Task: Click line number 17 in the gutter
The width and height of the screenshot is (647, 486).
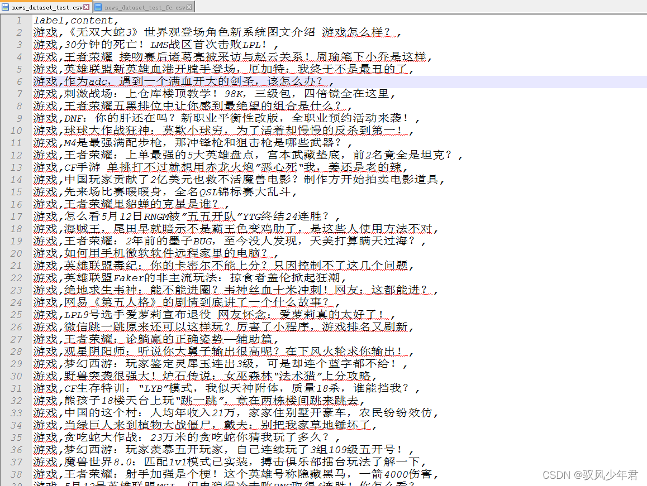Action: pyautogui.click(x=16, y=216)
